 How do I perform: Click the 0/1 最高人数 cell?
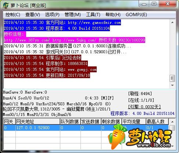157,128
